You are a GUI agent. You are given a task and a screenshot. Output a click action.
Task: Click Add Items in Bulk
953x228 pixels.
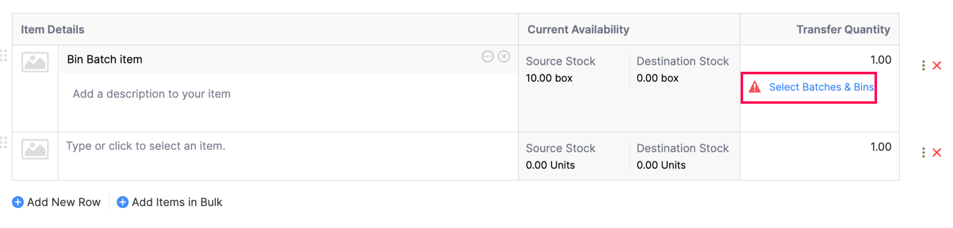point(177,202)
